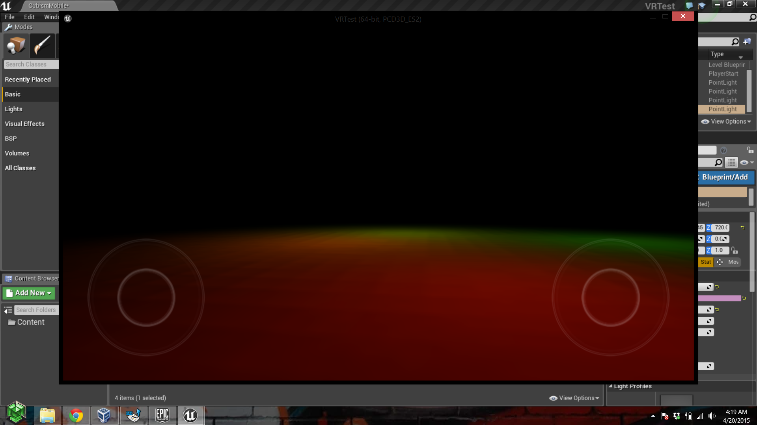Set mobility to Movable
Image resolution: width=757 pixels, height=425 pixels.
click(729, 262)
